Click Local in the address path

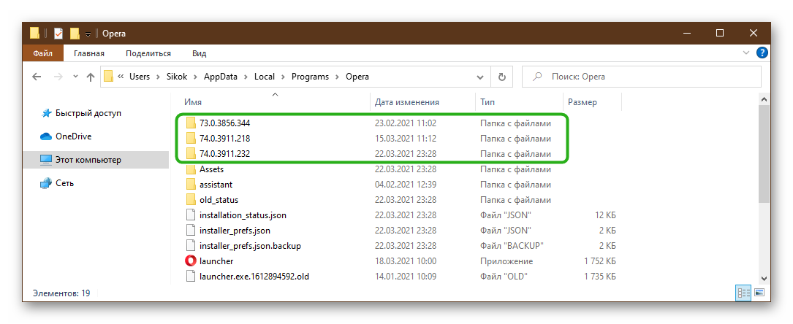click(265, 77)
